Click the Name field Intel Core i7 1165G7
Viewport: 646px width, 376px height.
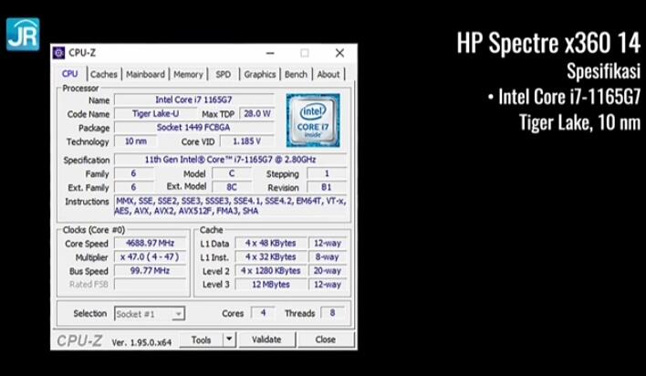[194, 99]
